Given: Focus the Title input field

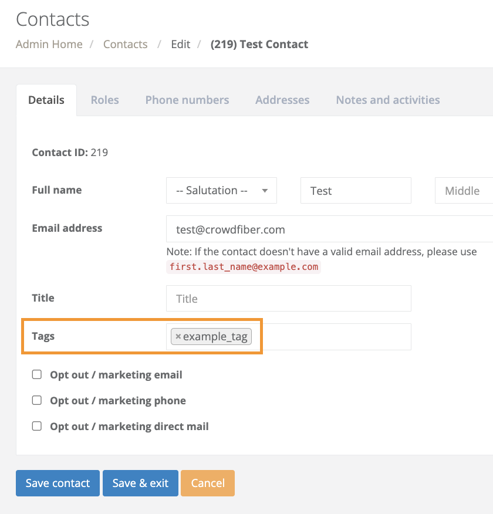Looking at the screenshot, I should 288,299.
